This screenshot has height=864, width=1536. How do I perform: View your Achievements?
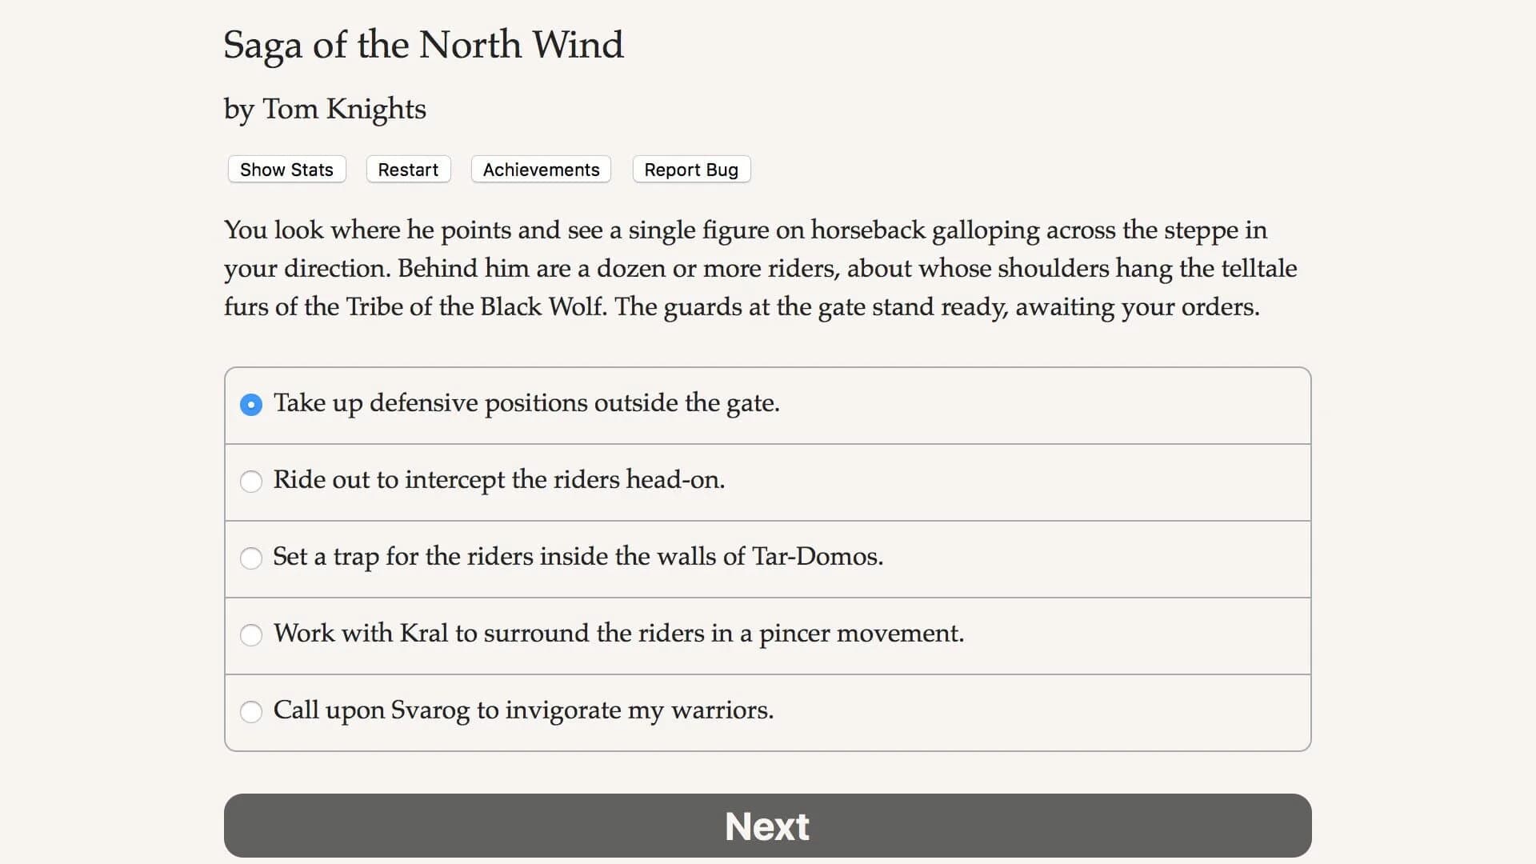540,169
